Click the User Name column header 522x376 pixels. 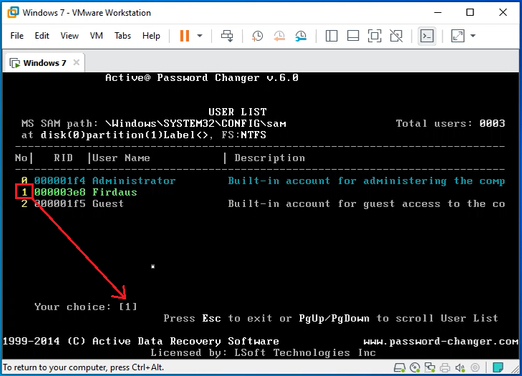pyautogui.click(x=121, y=158)
